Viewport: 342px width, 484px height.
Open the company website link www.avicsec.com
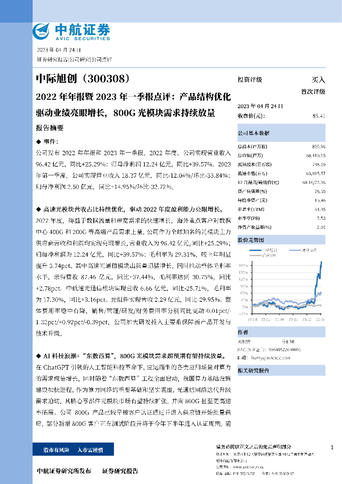pos(248,467)
